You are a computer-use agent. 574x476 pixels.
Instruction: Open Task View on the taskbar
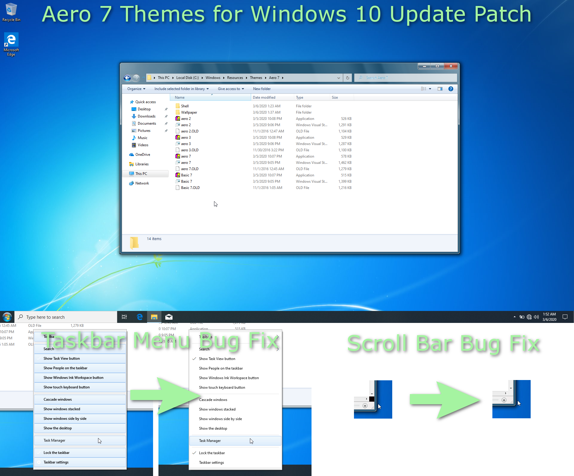tap(124, 317)
